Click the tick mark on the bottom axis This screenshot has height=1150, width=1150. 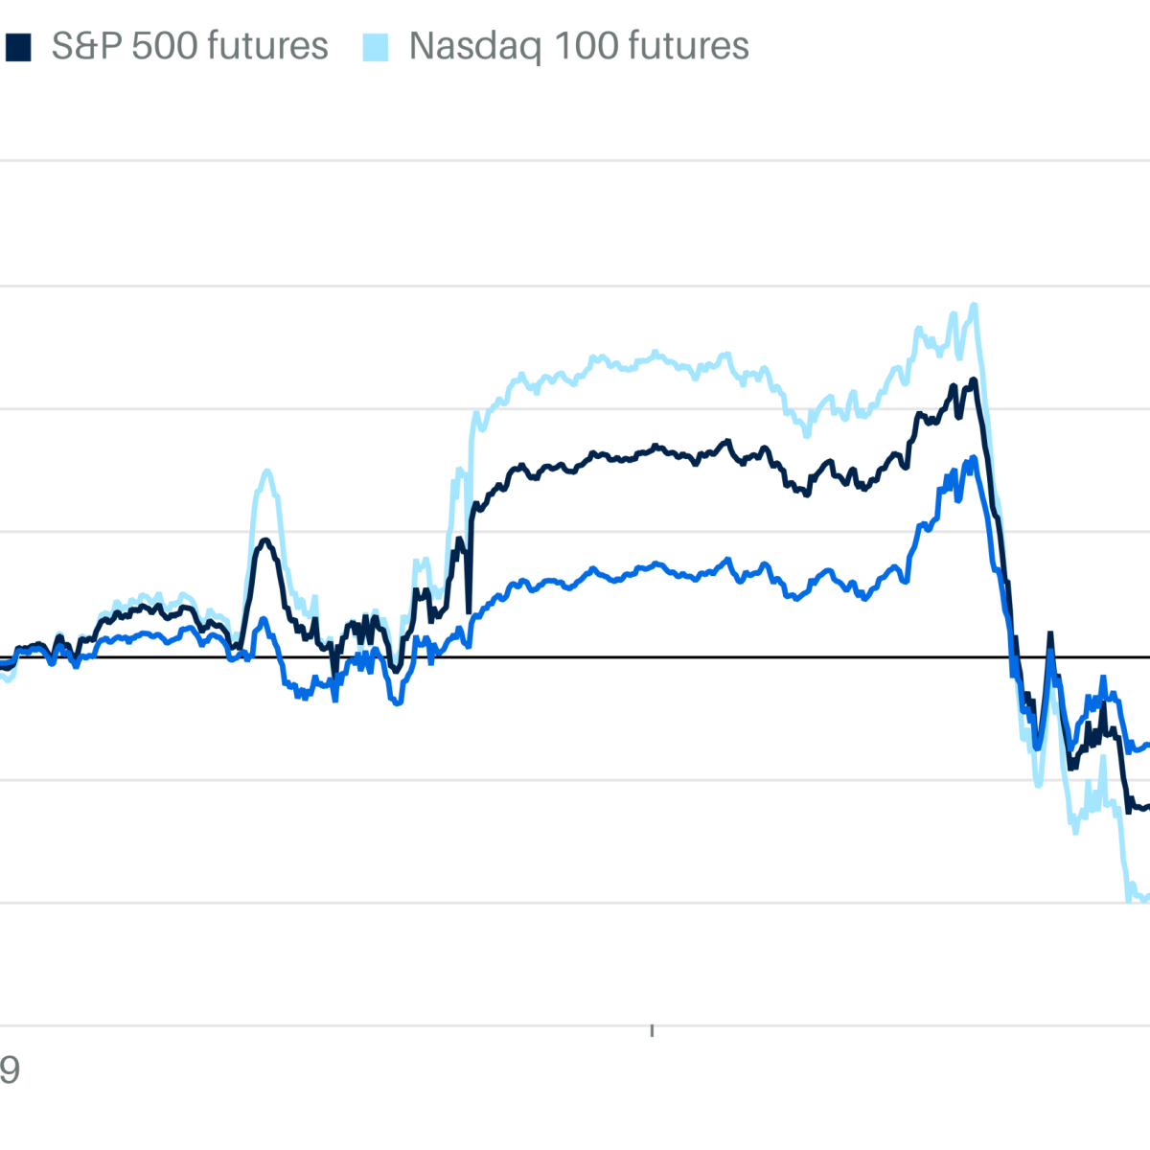click(x=652, y=1030)
